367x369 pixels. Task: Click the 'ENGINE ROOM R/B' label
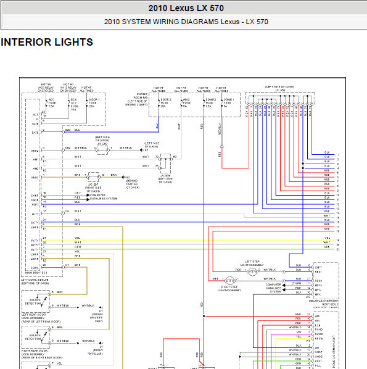pos(141,96)
